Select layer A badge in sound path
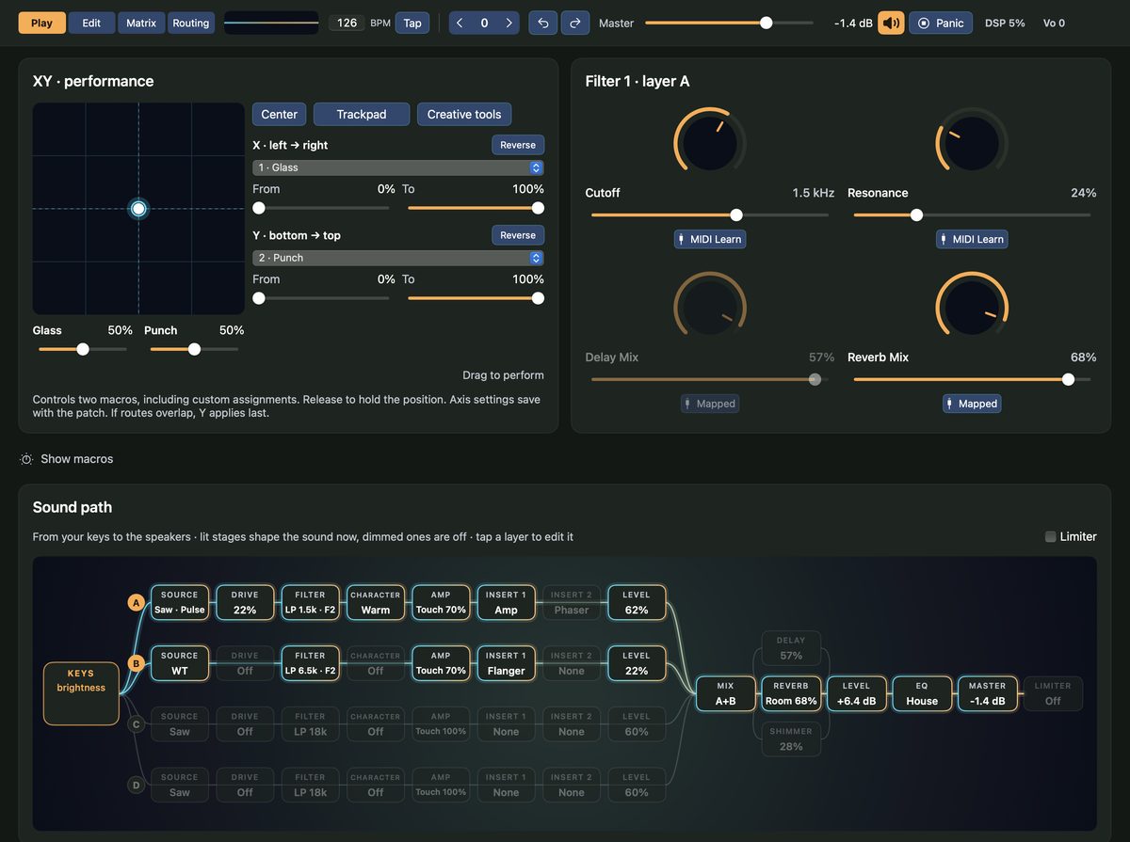Image resolution: width=1130 pixels, height=842 pixels. pos(136,603)
